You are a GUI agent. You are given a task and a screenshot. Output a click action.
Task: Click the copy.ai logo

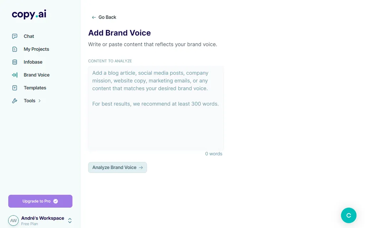tap(29, 14)
